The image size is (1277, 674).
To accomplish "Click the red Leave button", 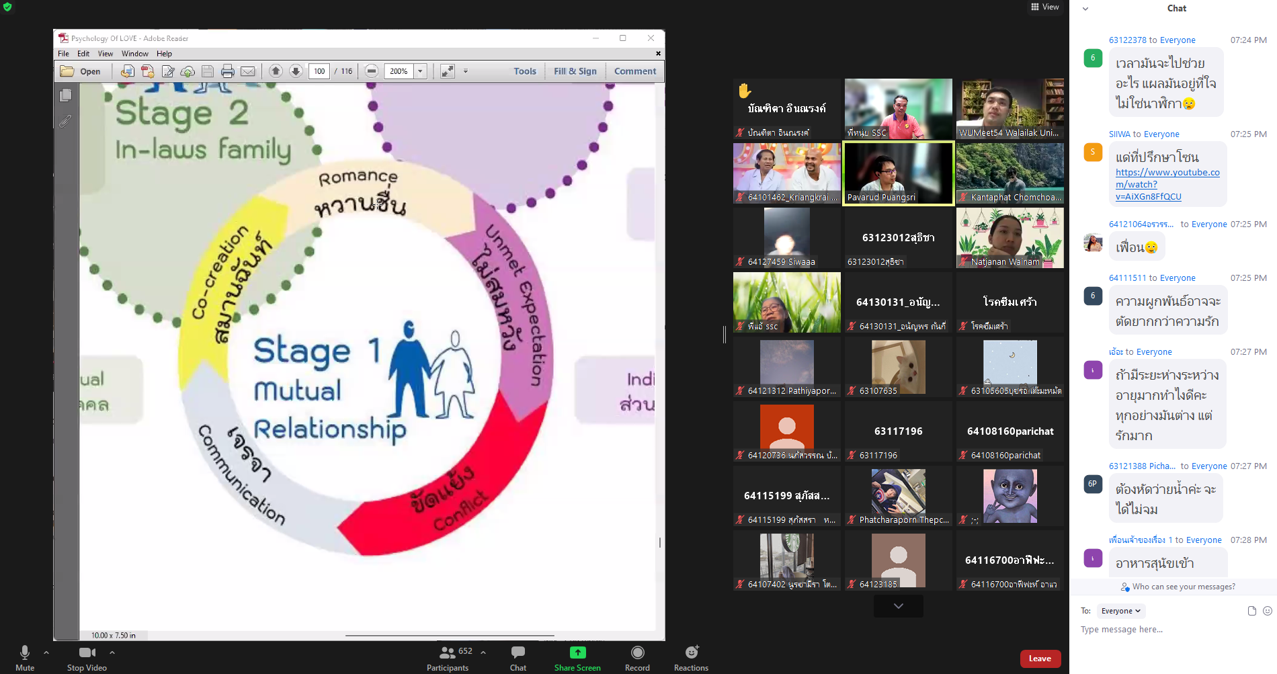I will click(1040, 659).
